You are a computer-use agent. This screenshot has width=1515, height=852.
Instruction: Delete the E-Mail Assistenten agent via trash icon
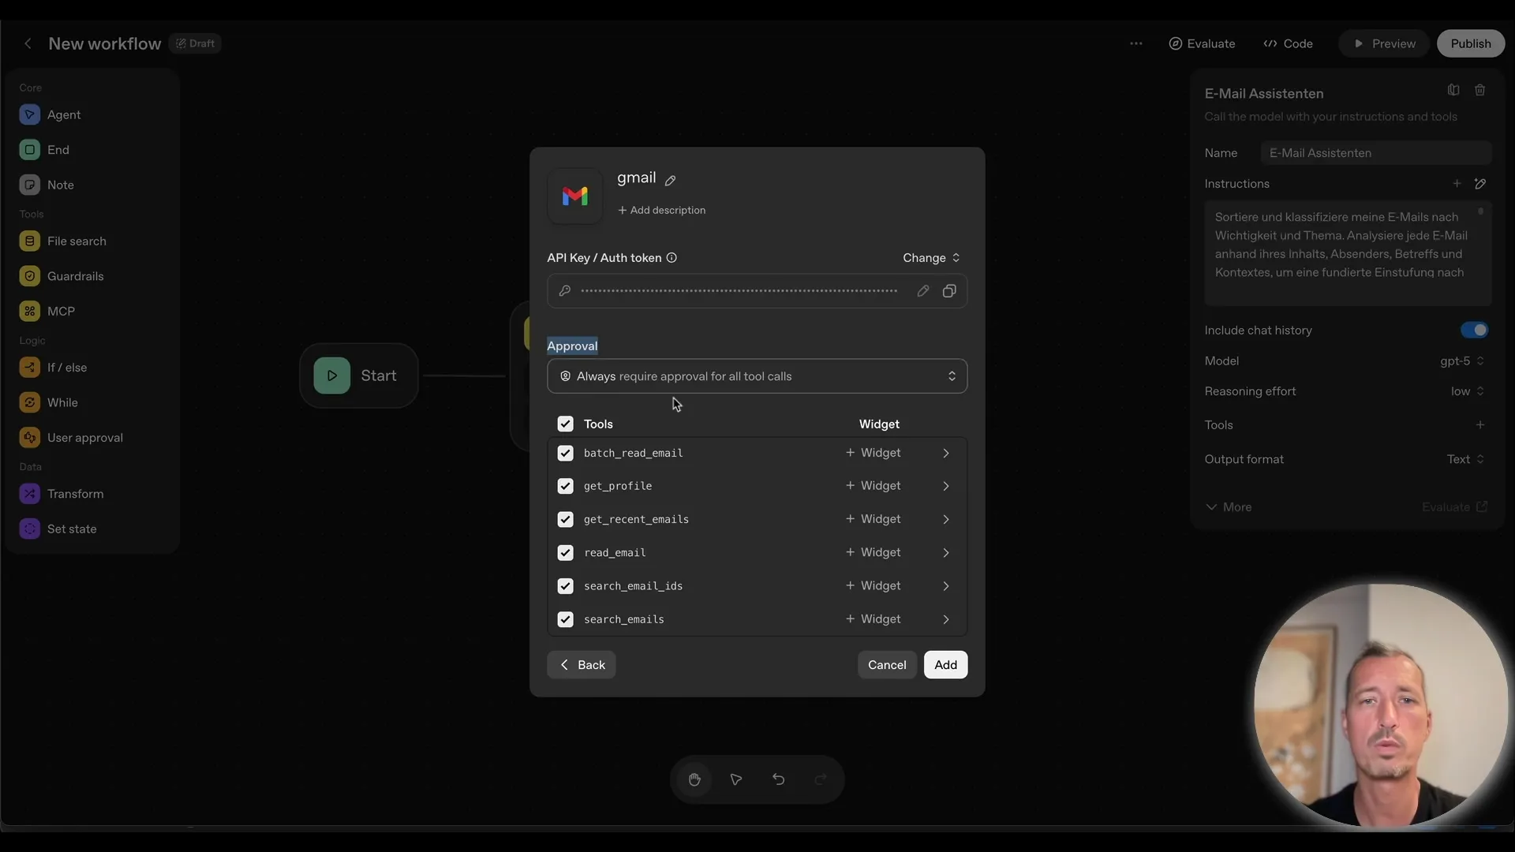click(x=1480, y=89)
